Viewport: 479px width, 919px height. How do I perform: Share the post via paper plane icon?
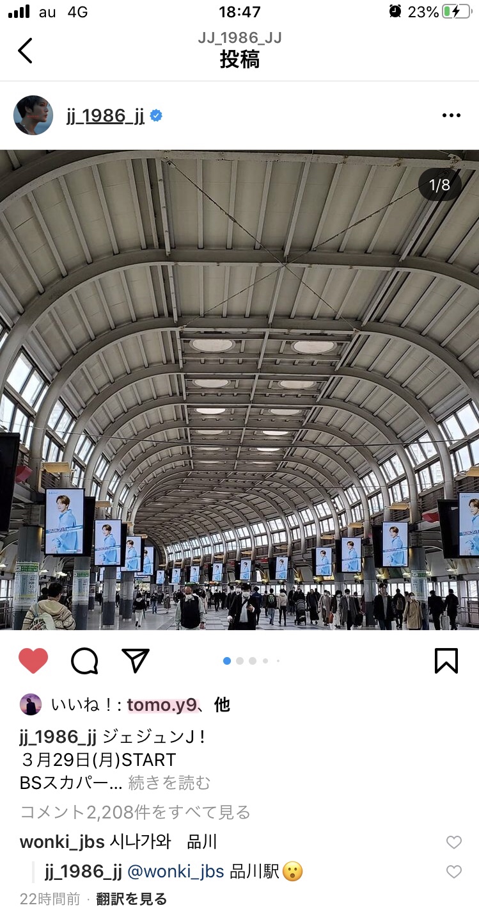tap(135, 660)
